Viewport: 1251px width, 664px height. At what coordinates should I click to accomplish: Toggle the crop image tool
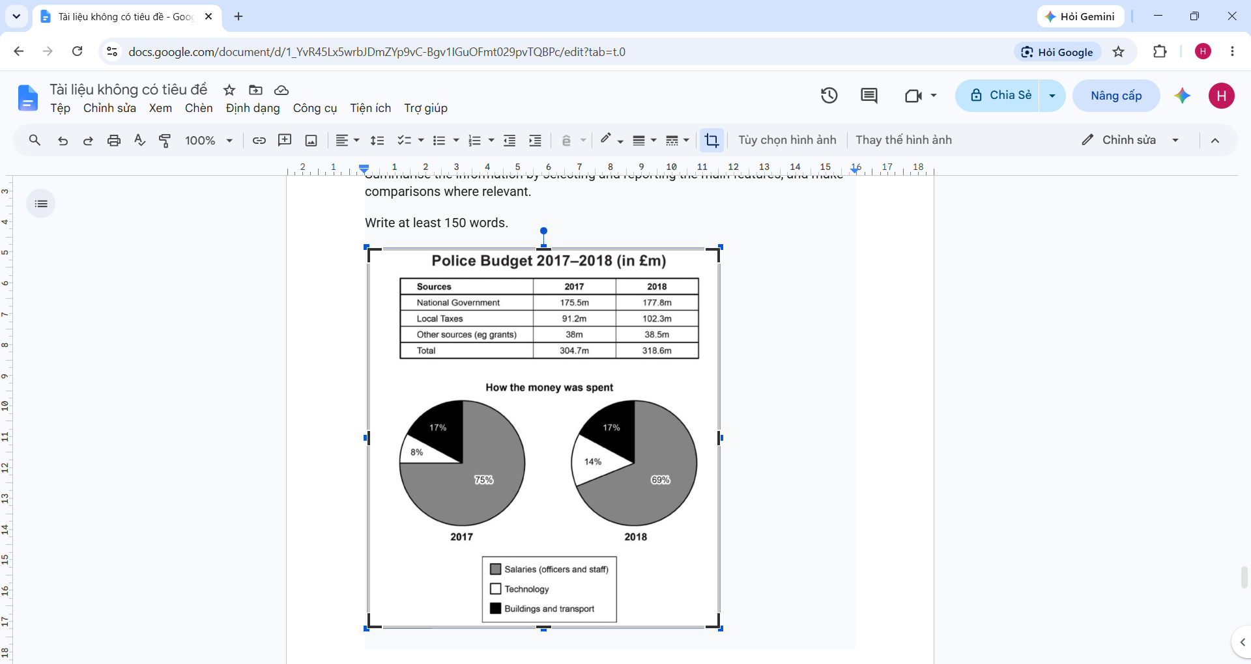click(712, 141)
